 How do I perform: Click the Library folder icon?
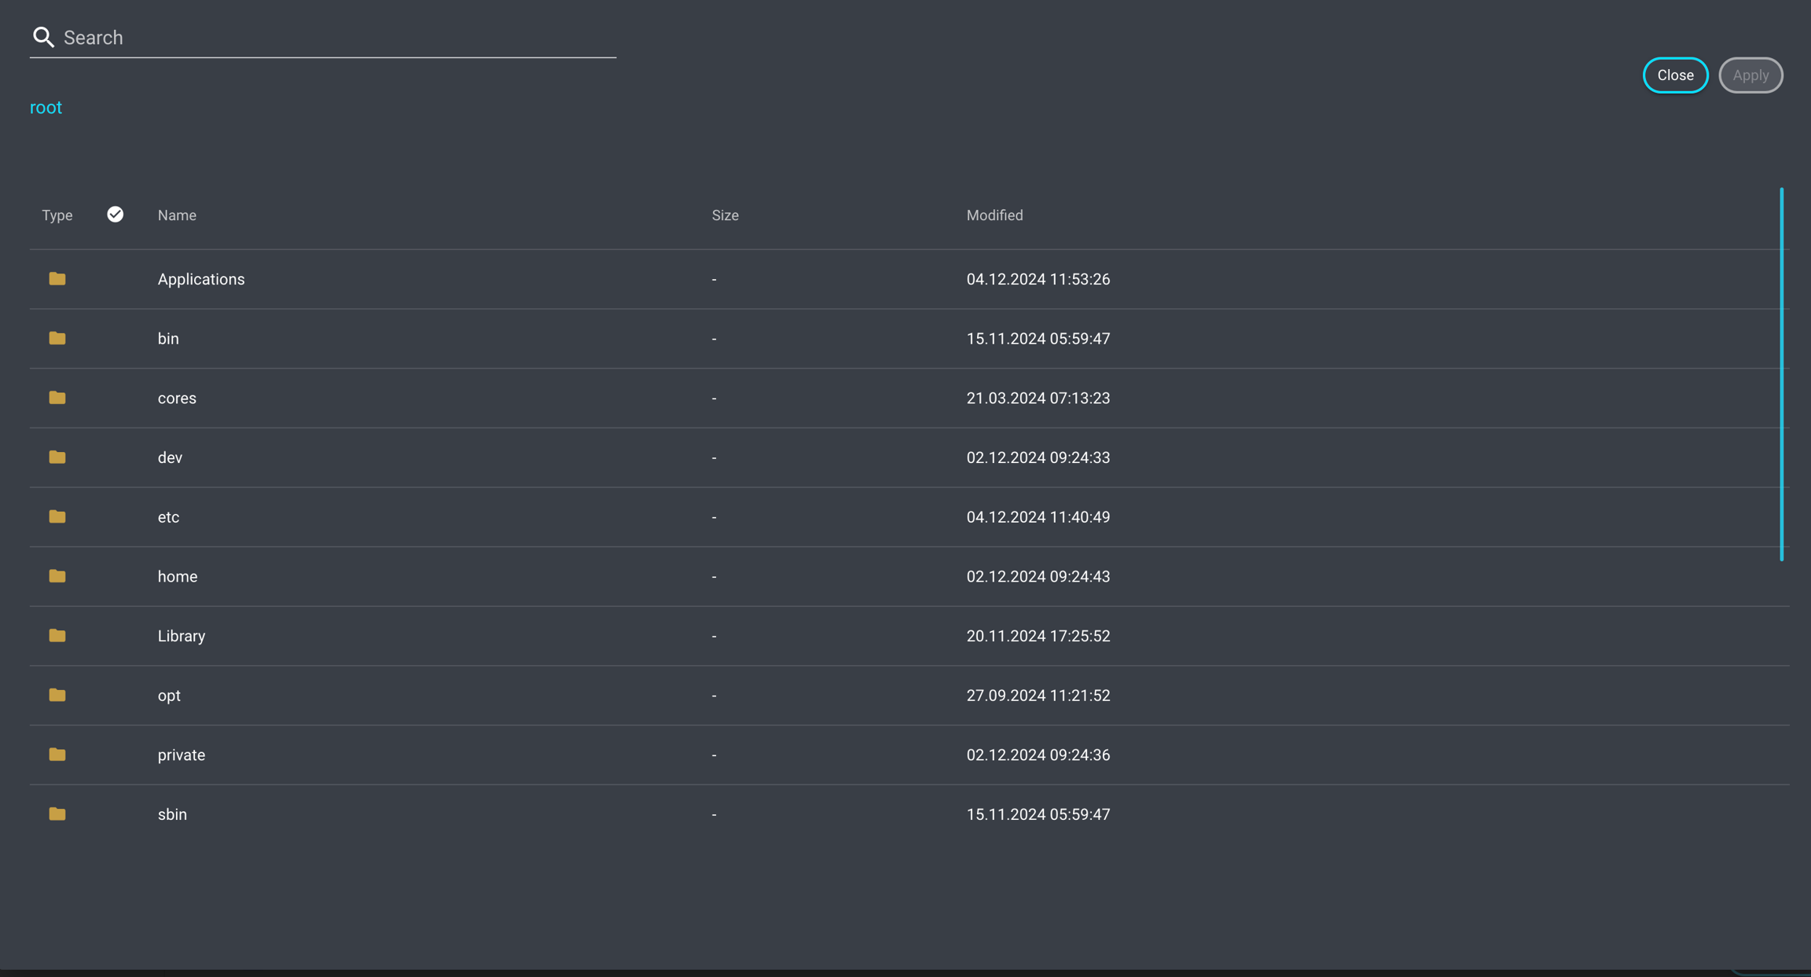click(x=57, y=636)
